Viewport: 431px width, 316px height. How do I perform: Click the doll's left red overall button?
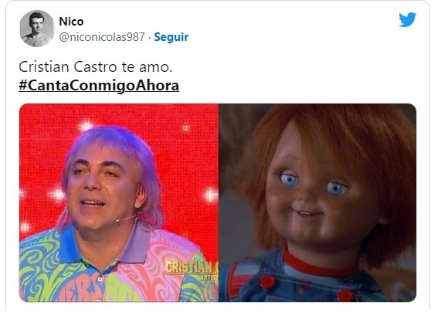pos(267,282)
